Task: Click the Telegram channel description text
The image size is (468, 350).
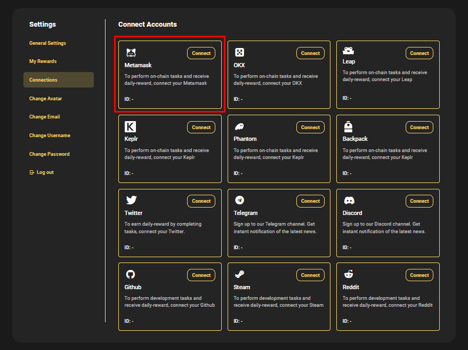Action: click(x=275, y=228)
